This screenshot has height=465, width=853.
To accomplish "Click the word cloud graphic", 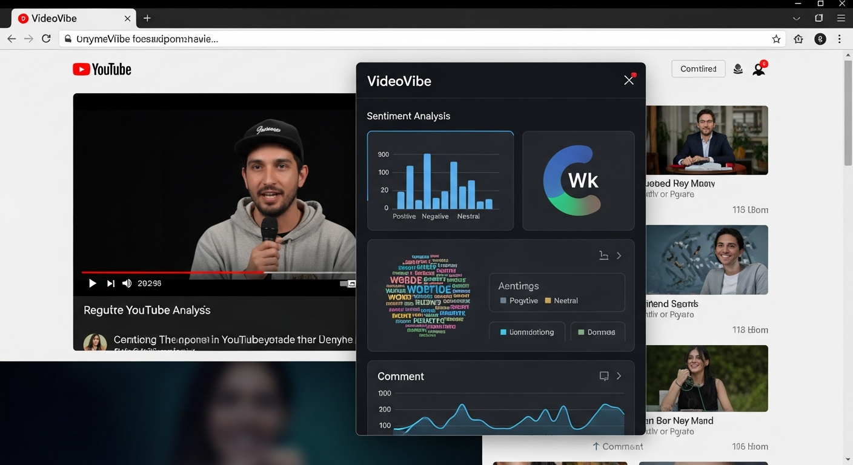I will [x=429, y=295].
